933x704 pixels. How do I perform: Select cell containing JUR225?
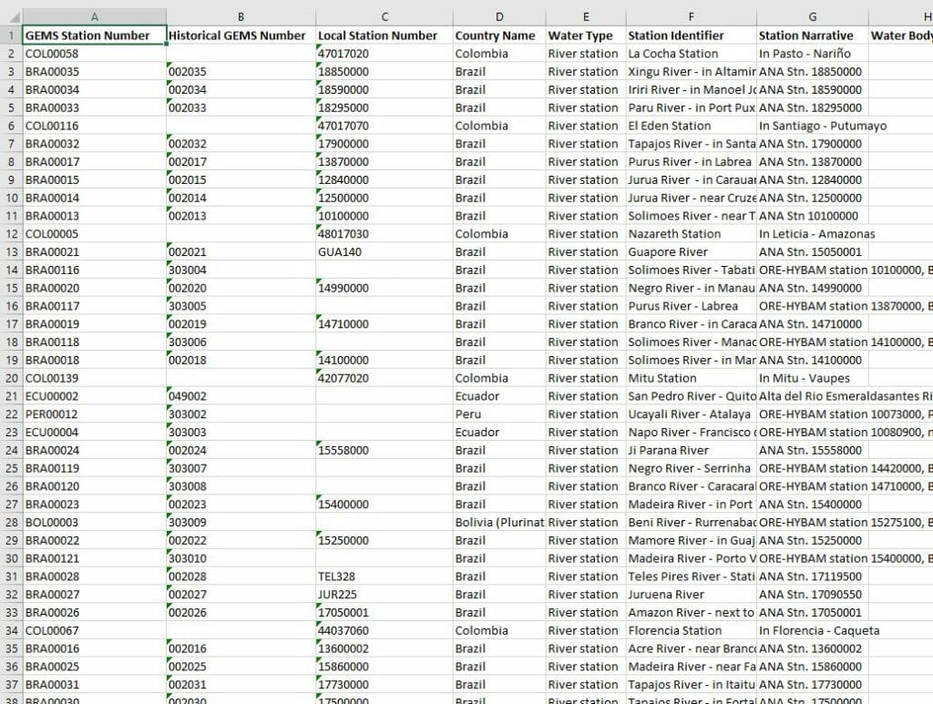pyautogui.click(x=384, y=594)
